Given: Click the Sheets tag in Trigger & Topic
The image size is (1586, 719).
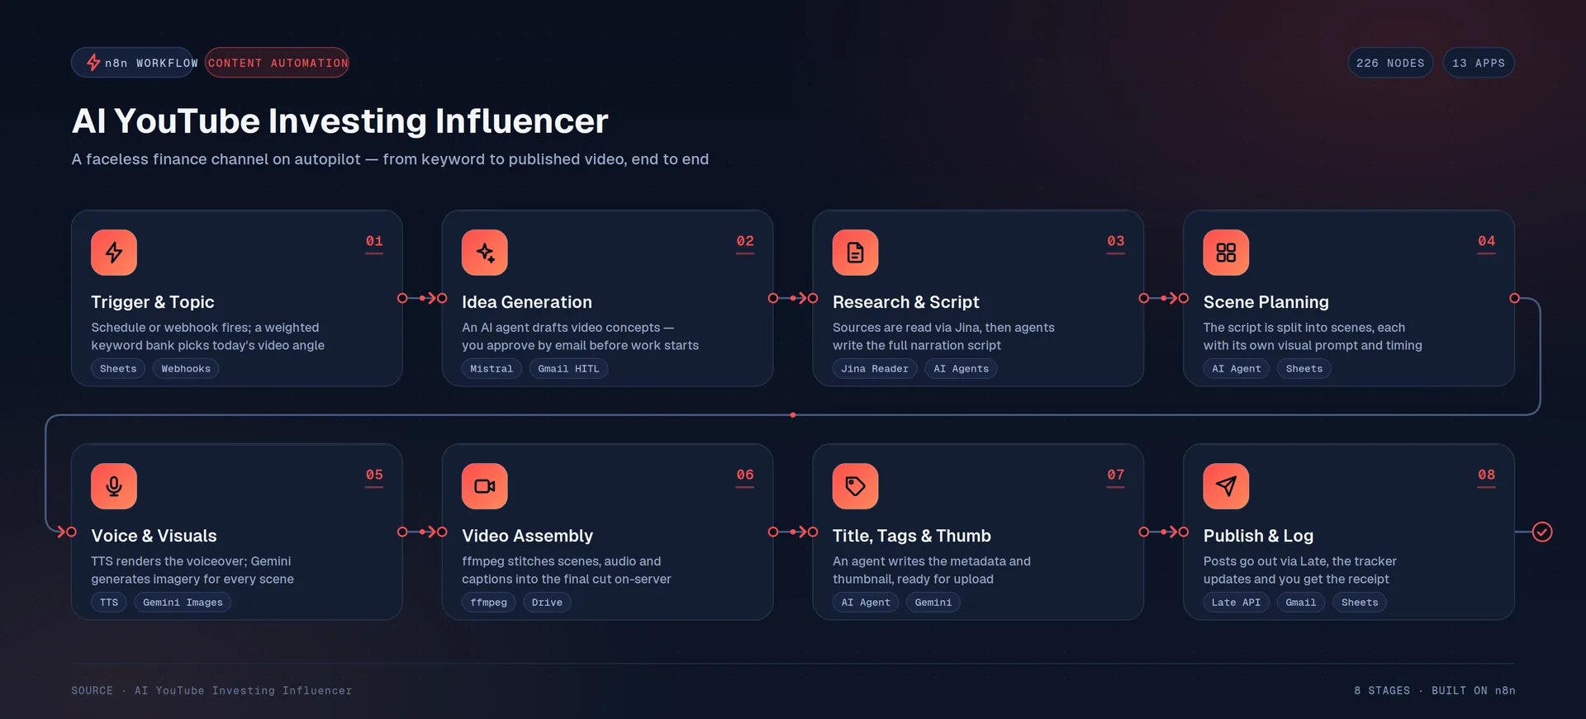Looking at the screenshot, I should tap(118, 369).
